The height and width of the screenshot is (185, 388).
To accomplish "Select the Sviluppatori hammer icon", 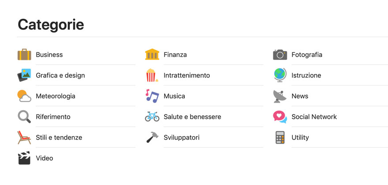I will tap(152, 137).
